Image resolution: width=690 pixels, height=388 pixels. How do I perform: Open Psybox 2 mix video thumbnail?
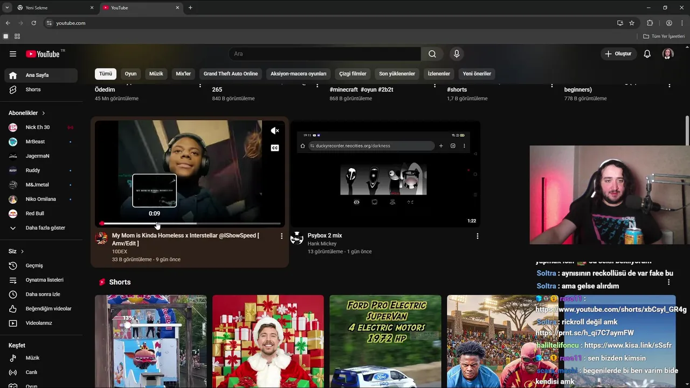tap(385, 174)
